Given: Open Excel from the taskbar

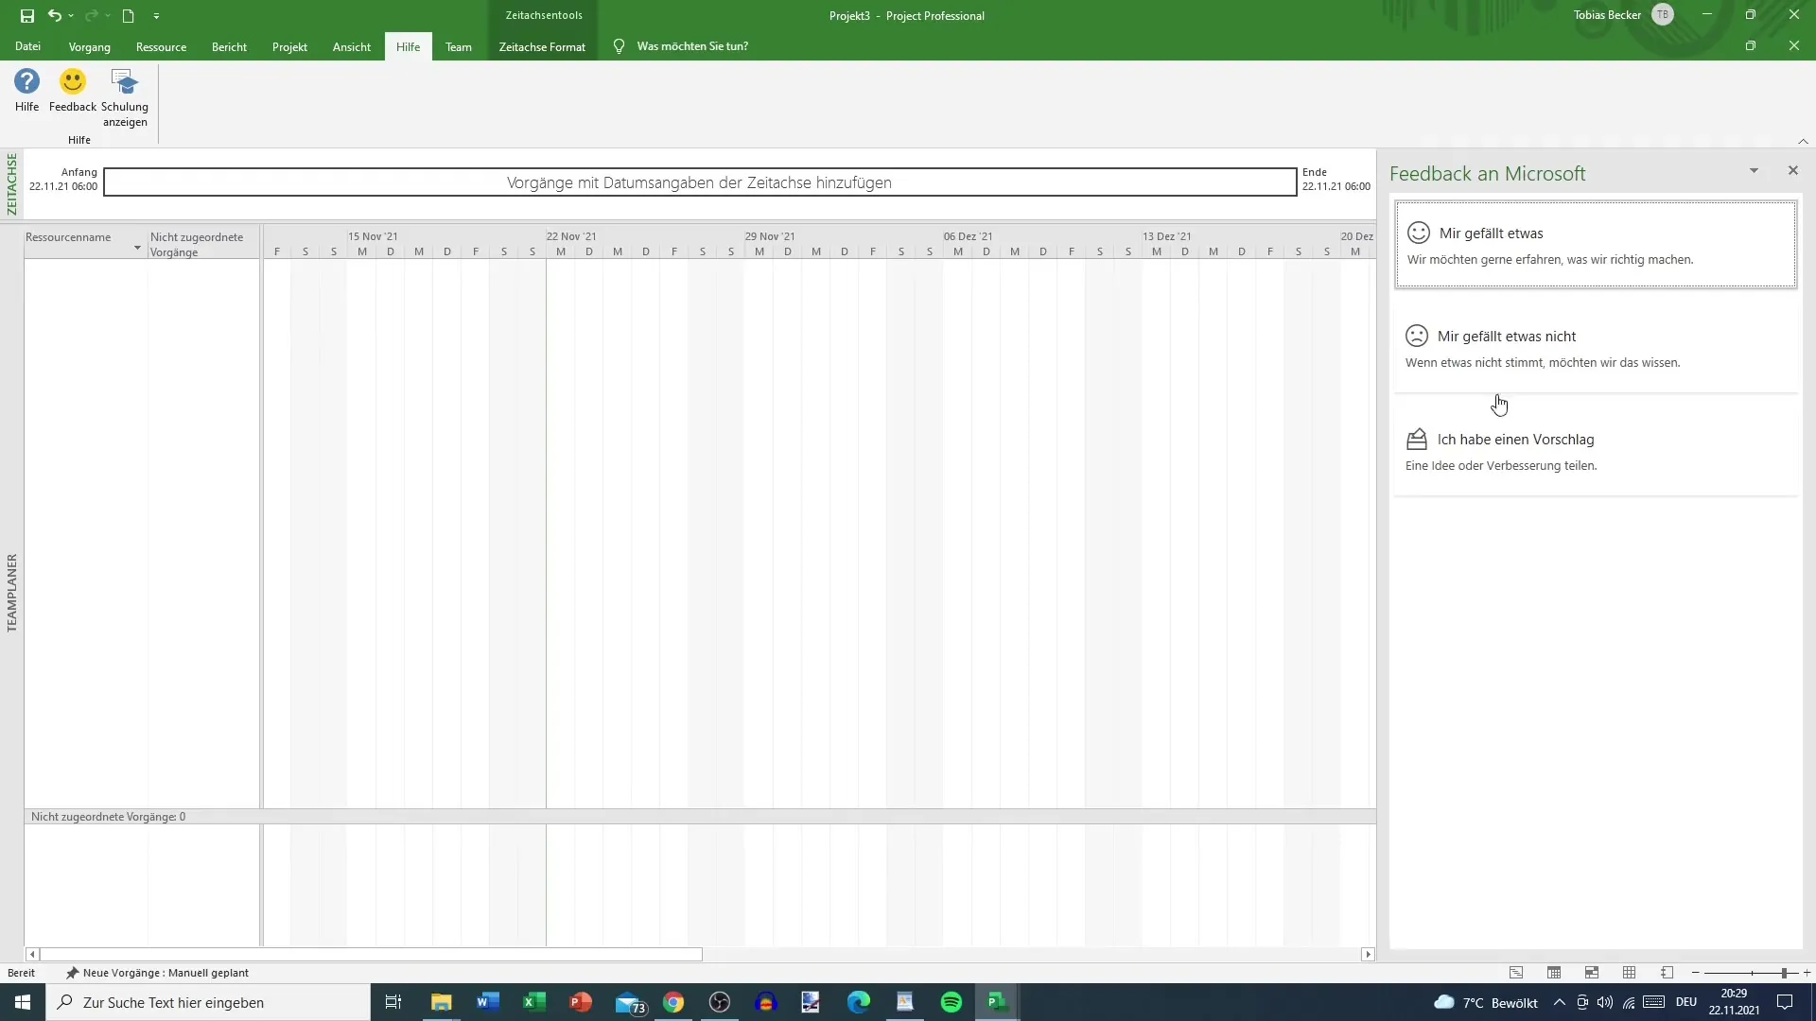Looking at the screenshot, I should [534, 1002].
